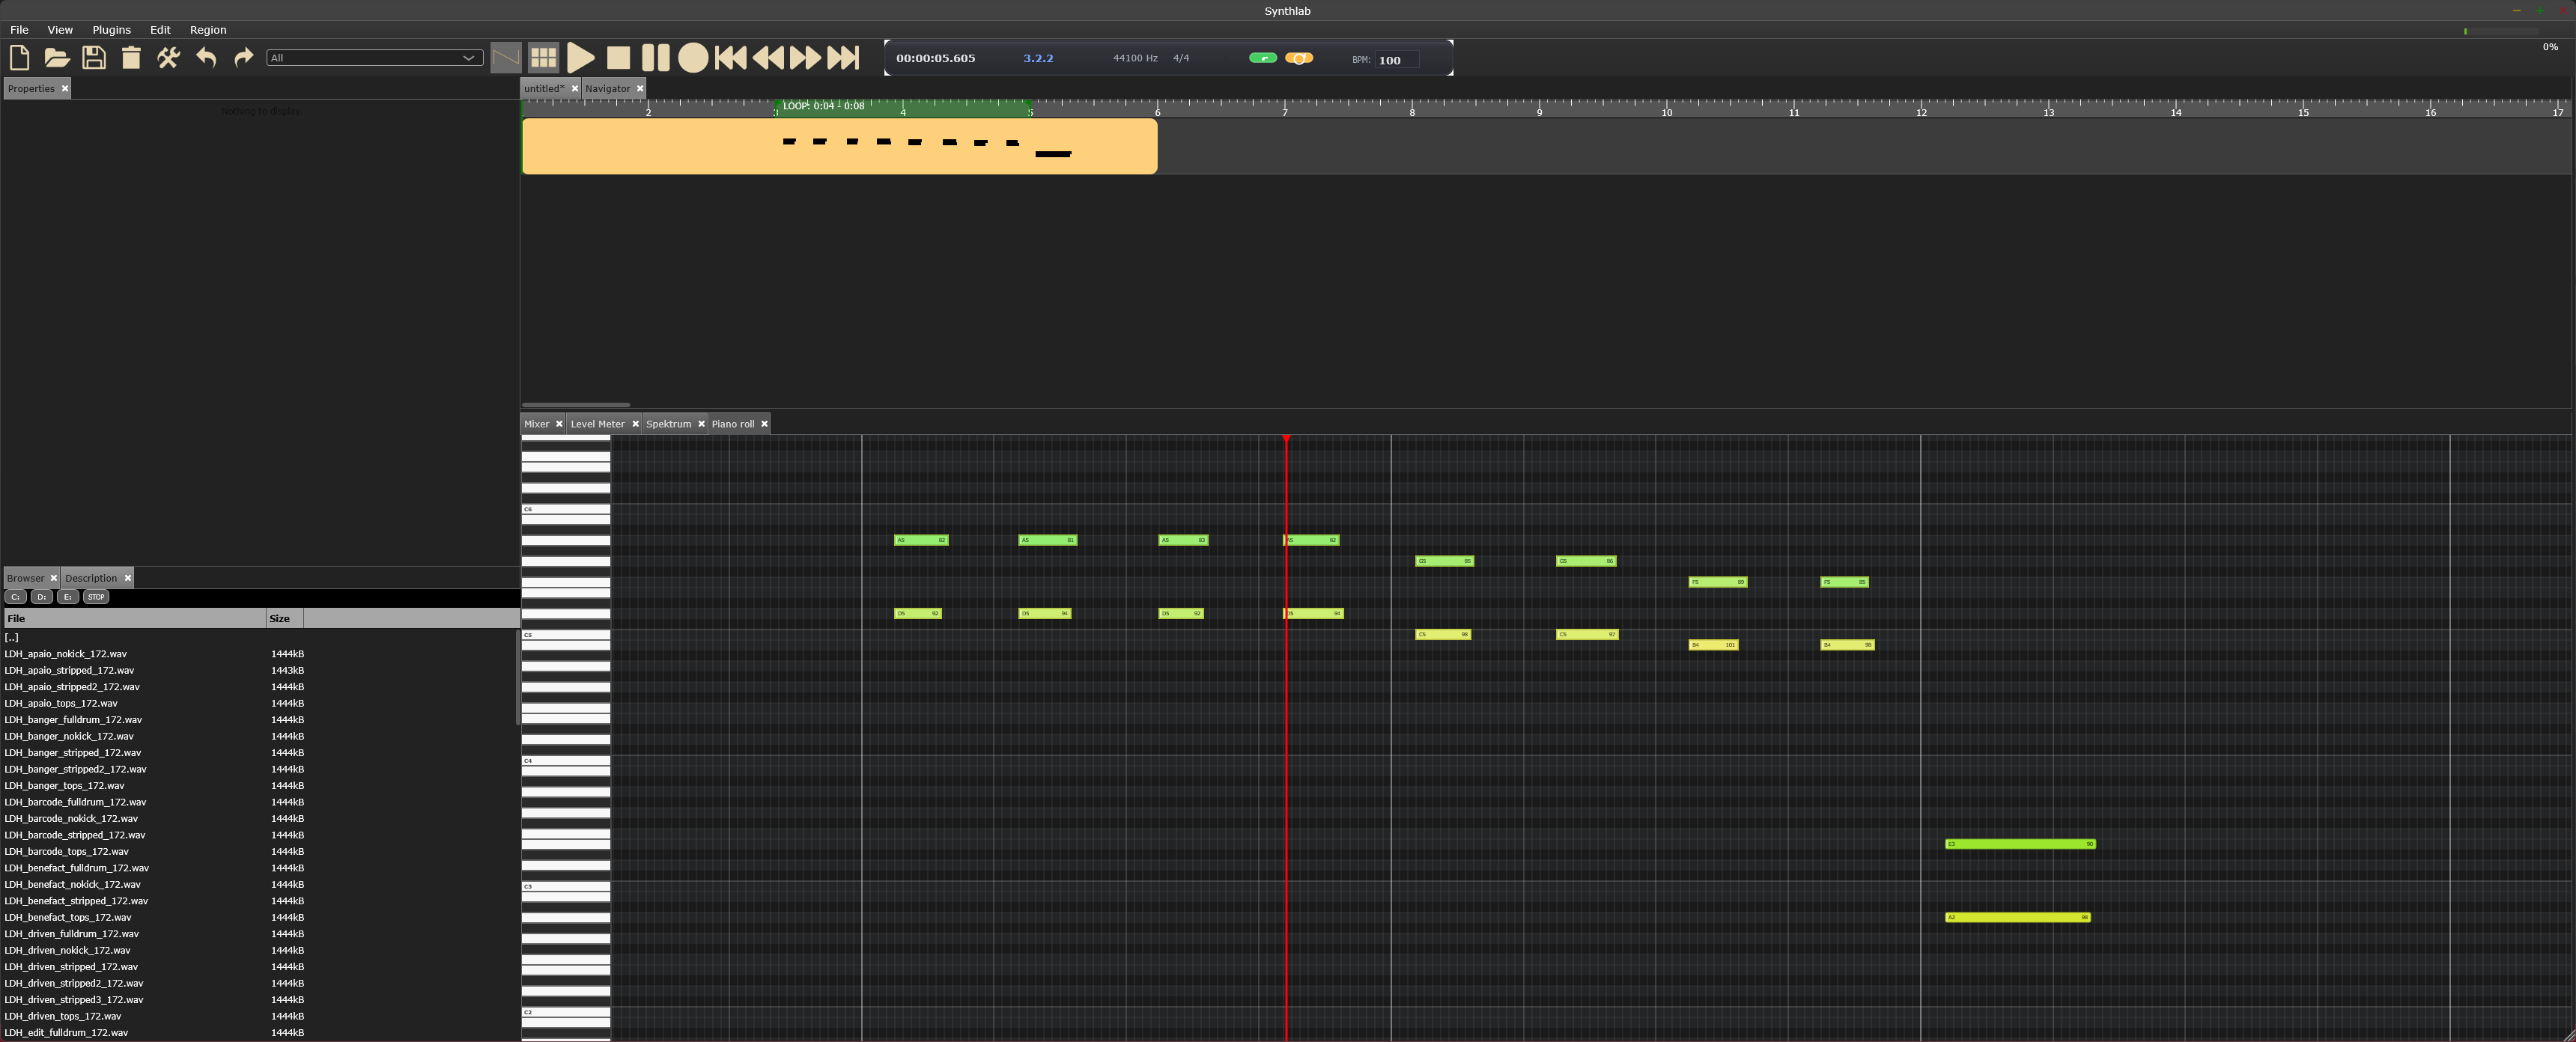
Task: Open the Region menu
Action: [208, 30]
